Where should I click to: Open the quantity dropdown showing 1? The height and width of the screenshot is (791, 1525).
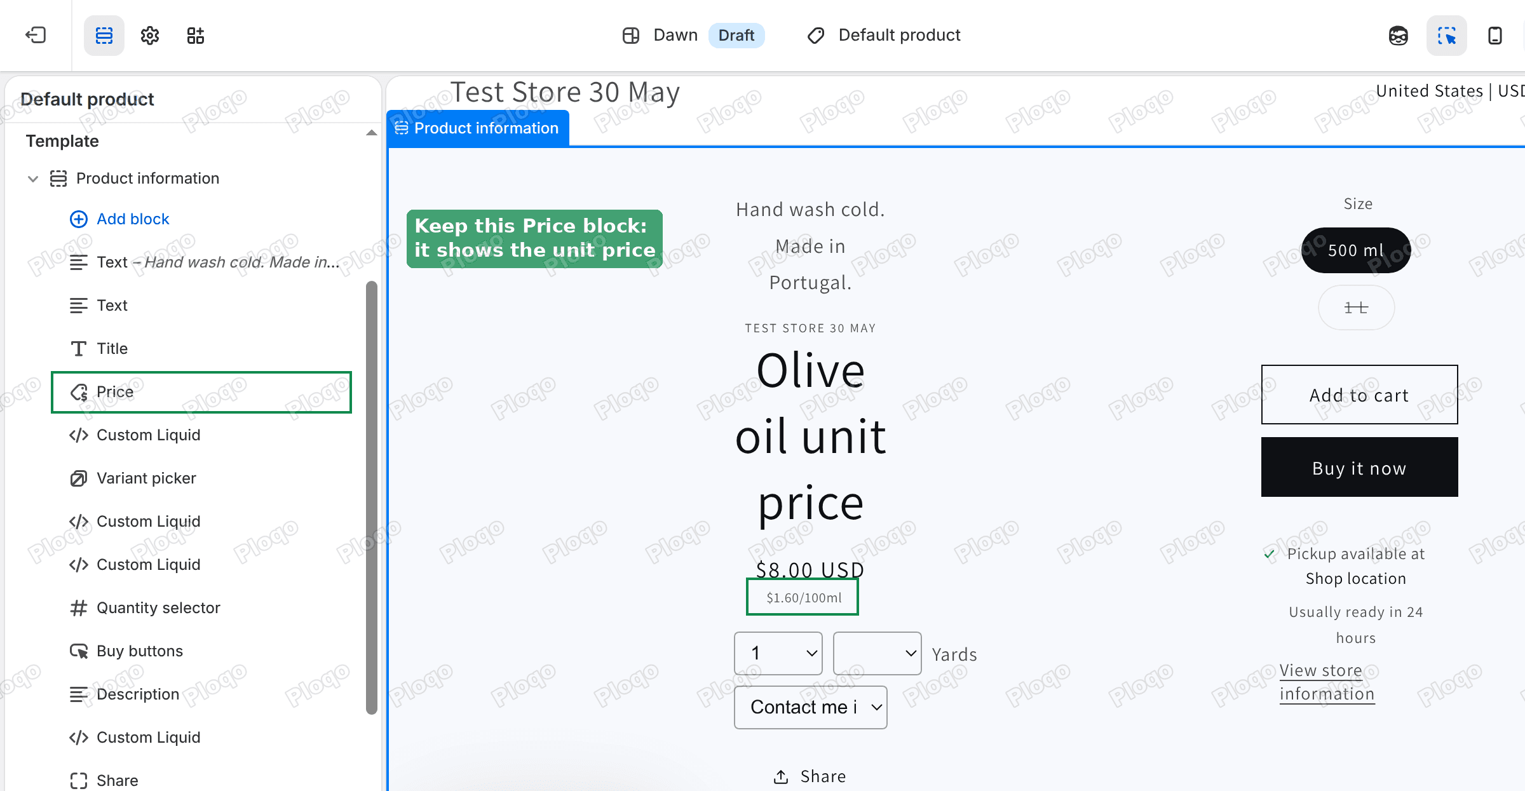tap(778, 653)
